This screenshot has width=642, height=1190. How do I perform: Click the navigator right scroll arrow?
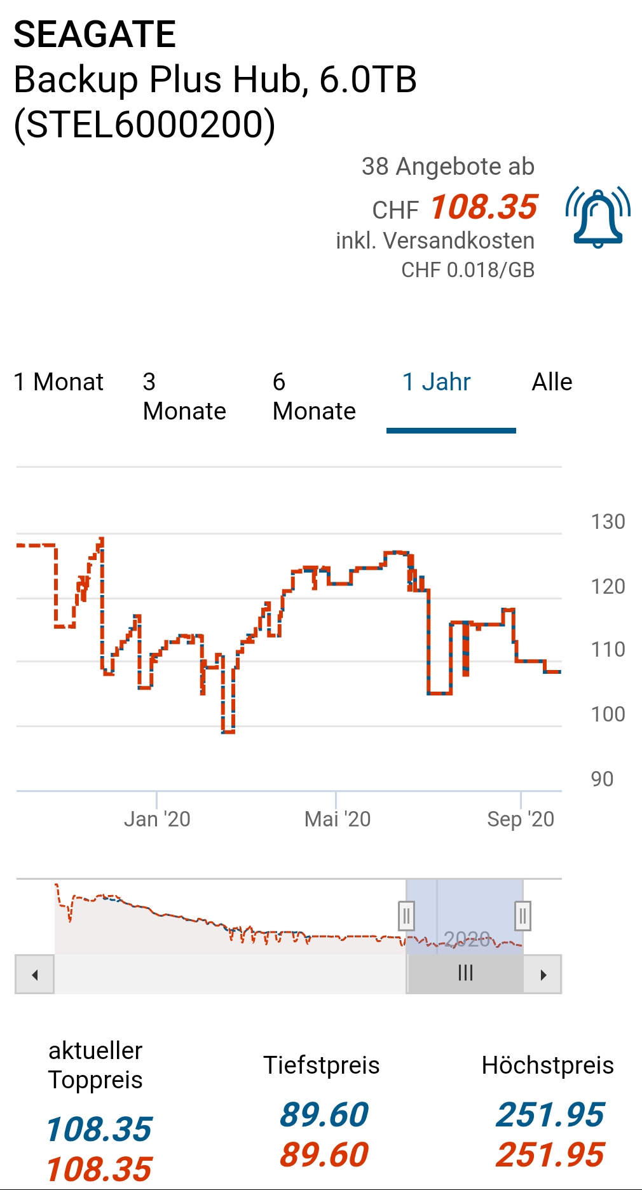pos(543,975)
